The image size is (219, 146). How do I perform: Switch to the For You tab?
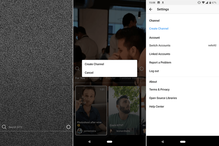80,78
